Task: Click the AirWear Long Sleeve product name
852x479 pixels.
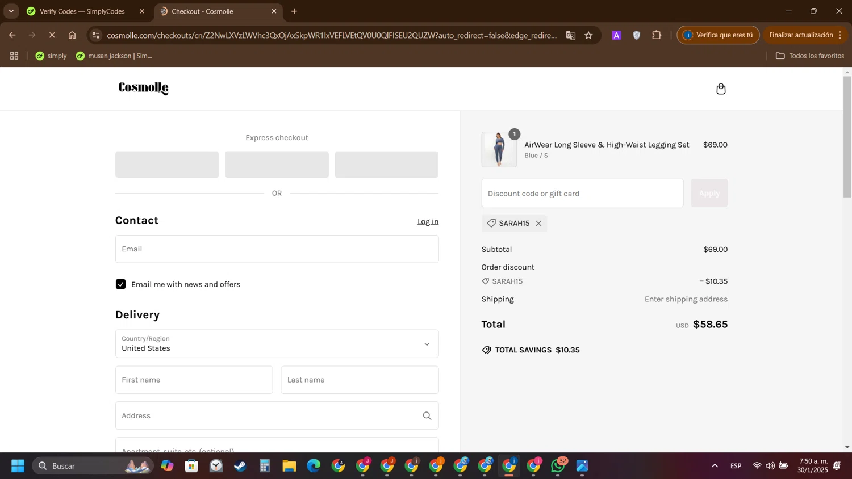Action: (607, 145)
